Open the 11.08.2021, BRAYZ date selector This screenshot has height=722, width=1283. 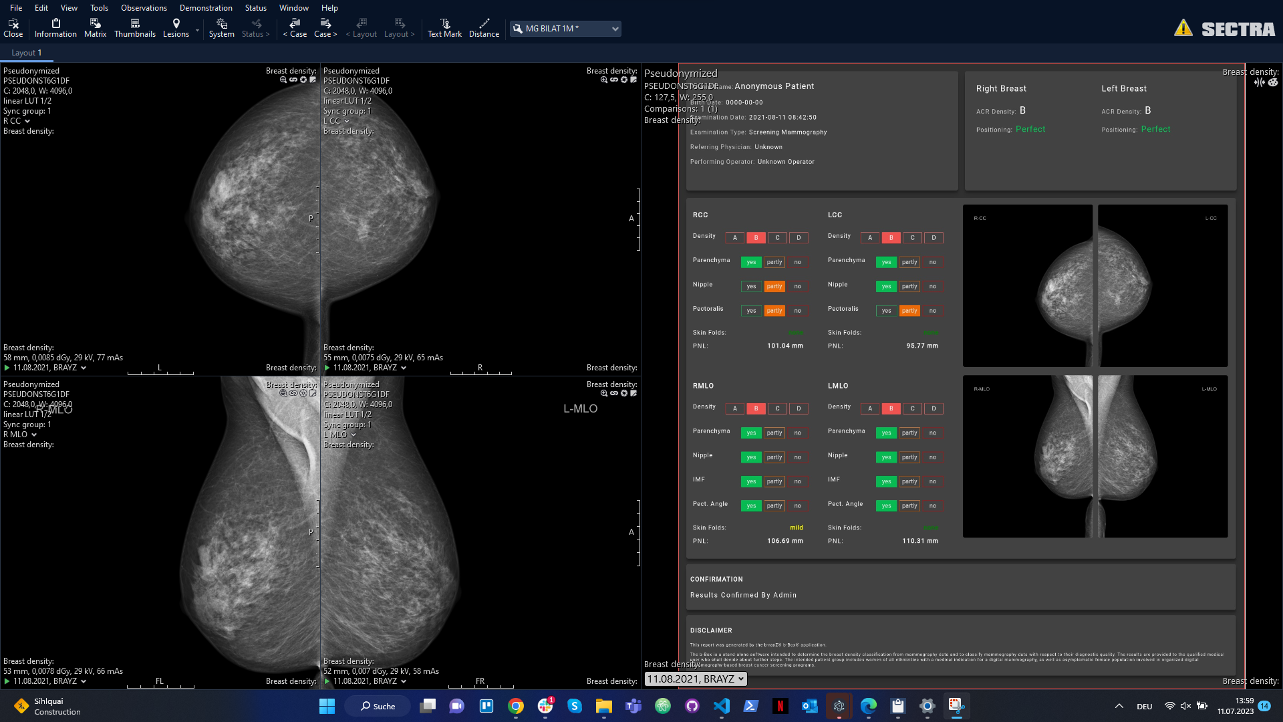(x=695, y=679)
